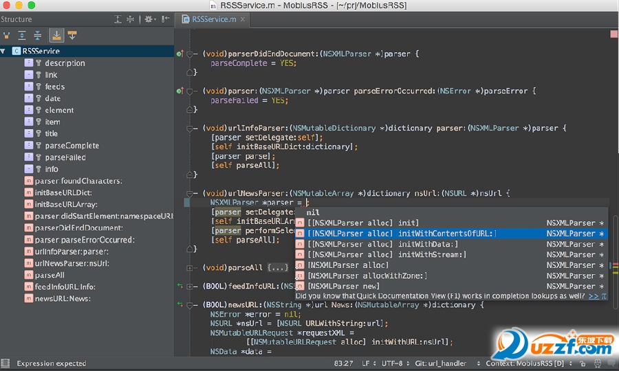Click Expand All icon in Structure toolbar
The image size is (619, 371).
tap(22, 35)
